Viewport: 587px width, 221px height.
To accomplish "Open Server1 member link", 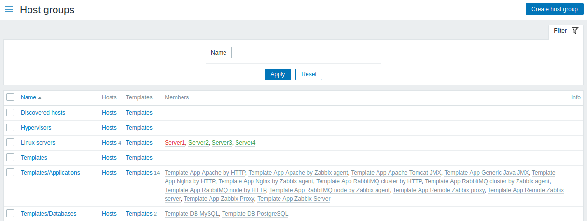I will pos(175,143).
